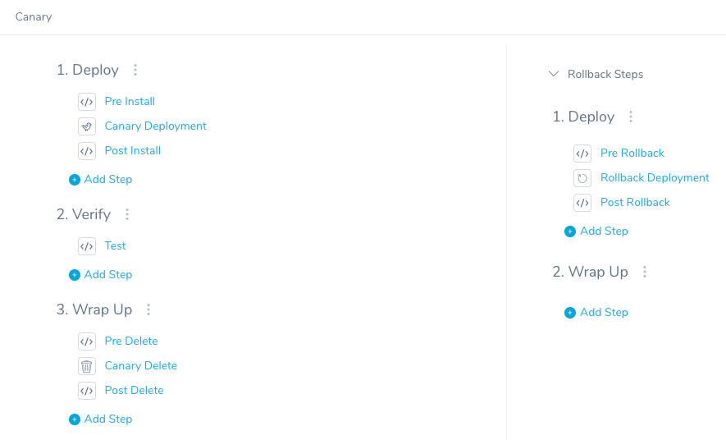Open the options menu beside 3. Wrap Up
Viewport: 726px width, 440px height.
pyautogui.click(x=148, y=309)
